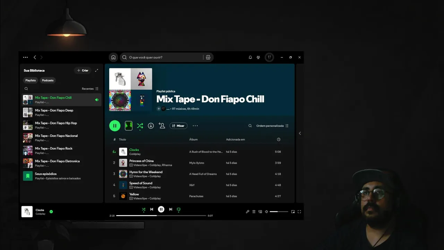The height and width of the screenshot is (250, 444).
Task: Select the Princess of China track
Action: [x=200, y=163]
